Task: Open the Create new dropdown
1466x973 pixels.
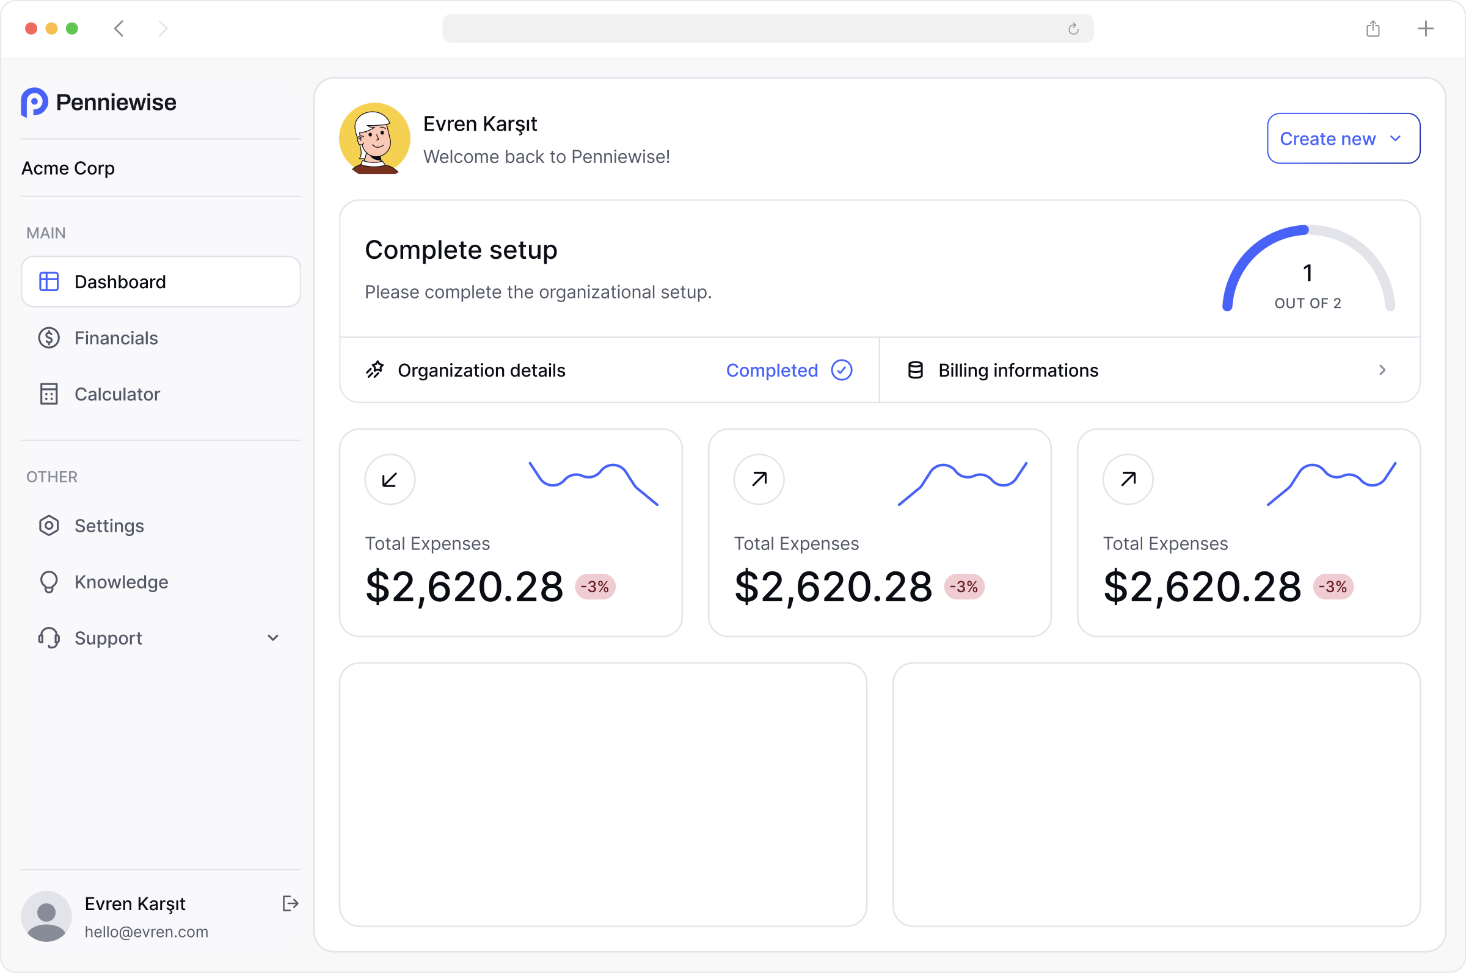Action: (x=1343, y=139)
